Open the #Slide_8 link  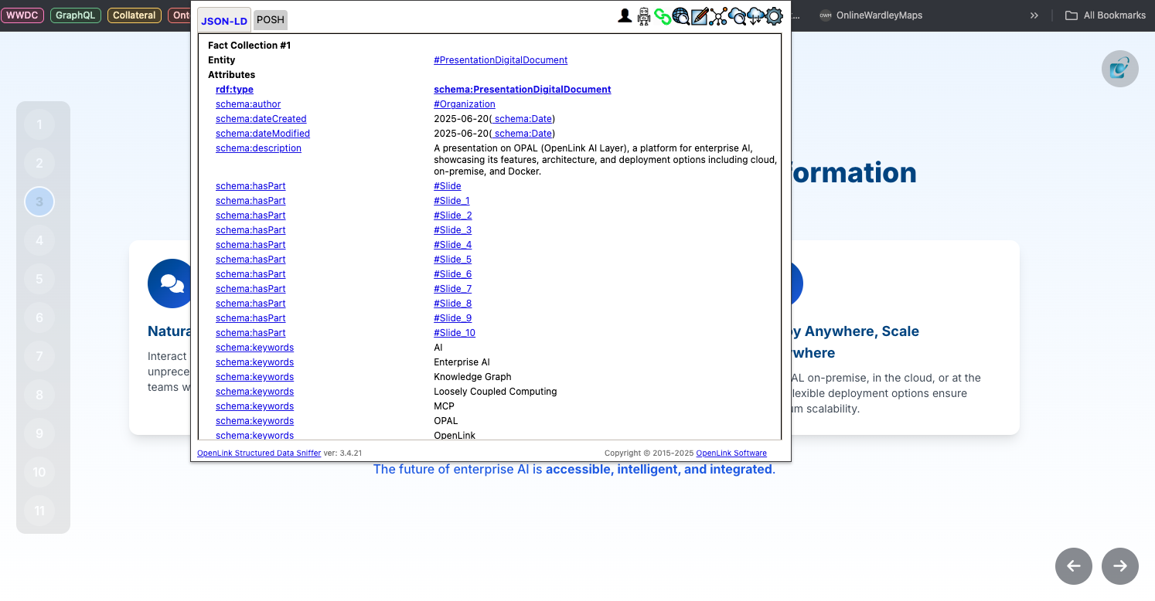point(453,304)
